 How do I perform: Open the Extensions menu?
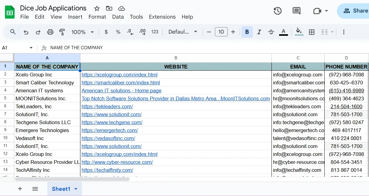pyautogui.click(x=162, y=17)
